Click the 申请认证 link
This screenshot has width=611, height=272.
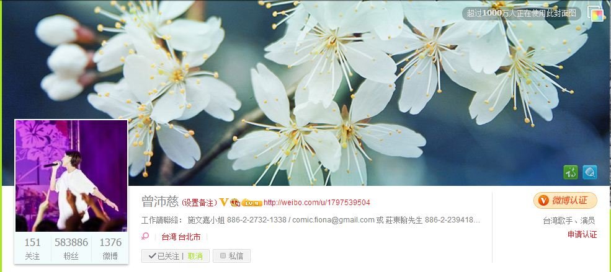pyautogui.click(x=582, y=234)
